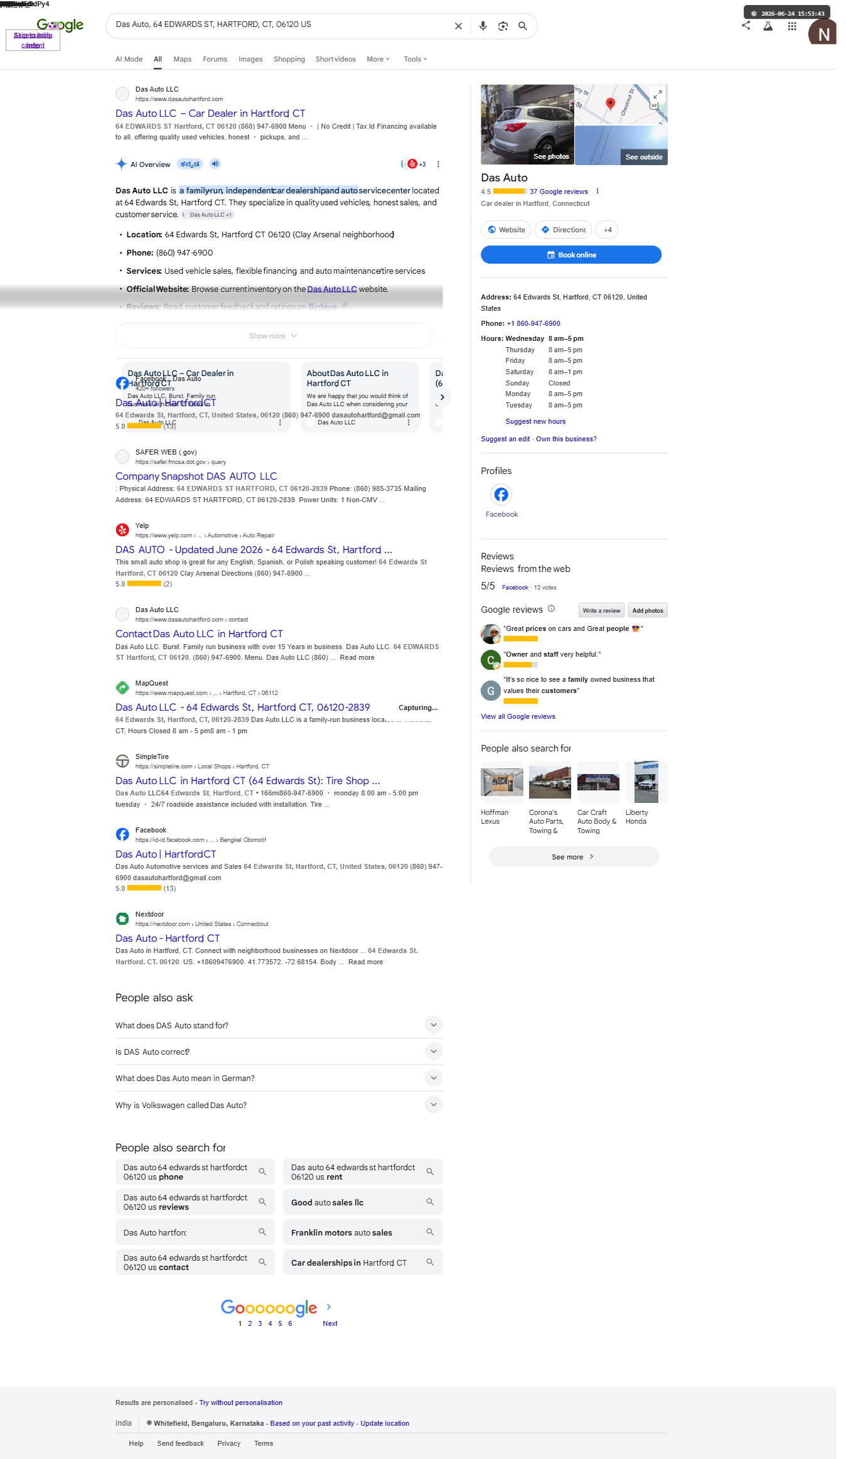Open Search Labs flask icon
The height and width of the screenshot is (1459, 846).
tap(768, 26)
